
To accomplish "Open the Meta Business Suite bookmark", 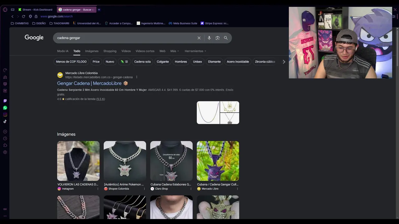I will 183,23.
